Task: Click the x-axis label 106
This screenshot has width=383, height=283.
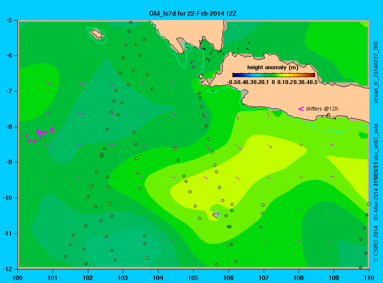Action: tap(228, 278)
